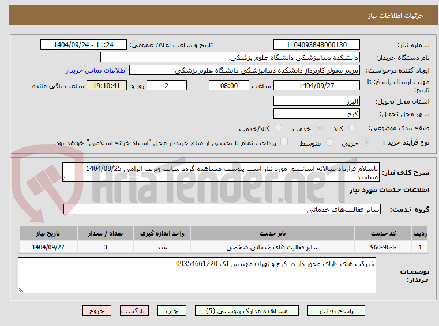Screen dimensions: 439x326
Task: Click the ردیف column header
Action: pos(420,233)
